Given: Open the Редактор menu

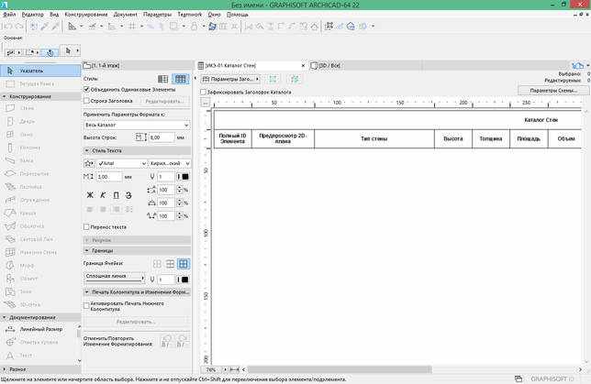Looking at the screenshot, I should pyautogui.click(x=33, y=15).
